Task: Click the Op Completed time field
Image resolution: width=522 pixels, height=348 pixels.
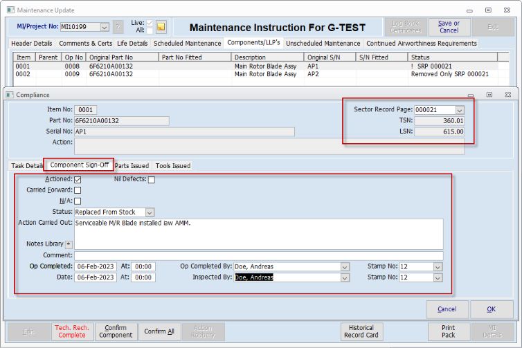Action: pyautogui.click(x=143, y=267)
